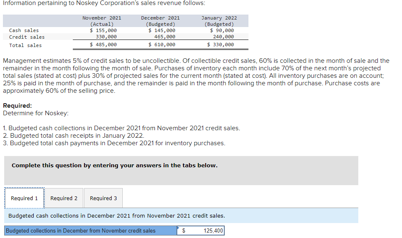This screenshot has height=238, width=402.
Task: Click the November 2021 column header
Action: (x=102, y=21)
